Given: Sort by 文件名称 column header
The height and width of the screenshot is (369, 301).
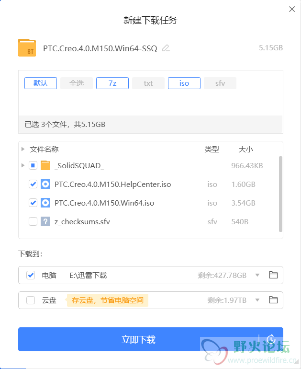Looking at the screenshot, I should (44, 149).
